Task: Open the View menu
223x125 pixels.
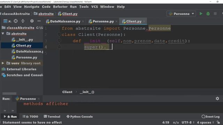Action: [x=17, y=7]
